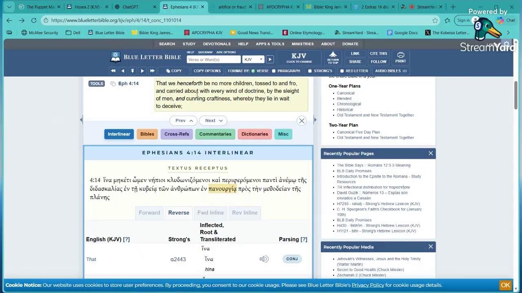Open the Privacy Policy link
This screenshot has width=522, height=293.
(x=368, y=285)
